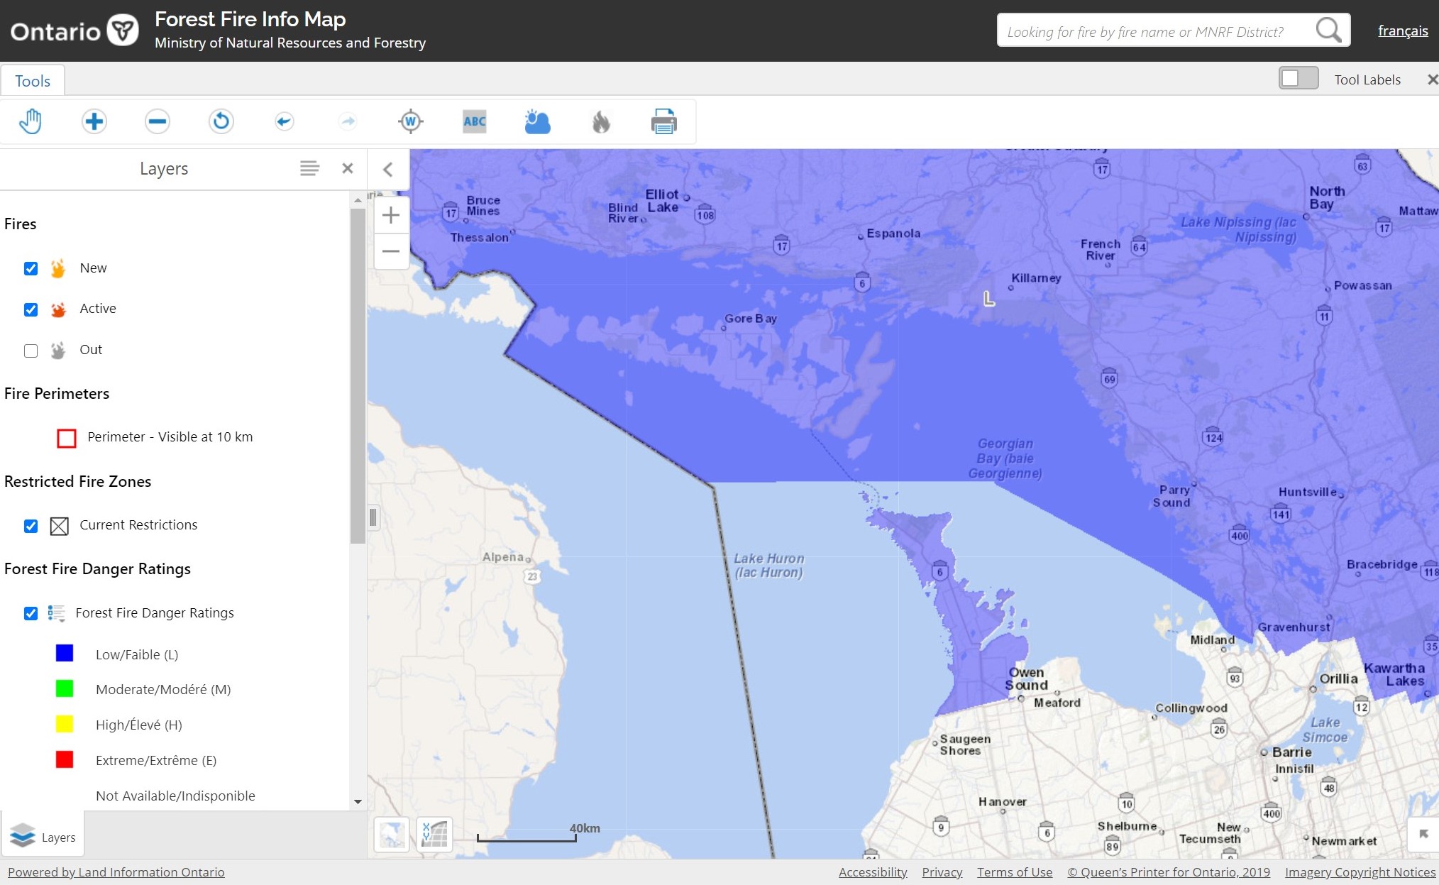Open the basemap switcher icon
The height and width of the screenshot is (885, 1439).
(392, 834)
